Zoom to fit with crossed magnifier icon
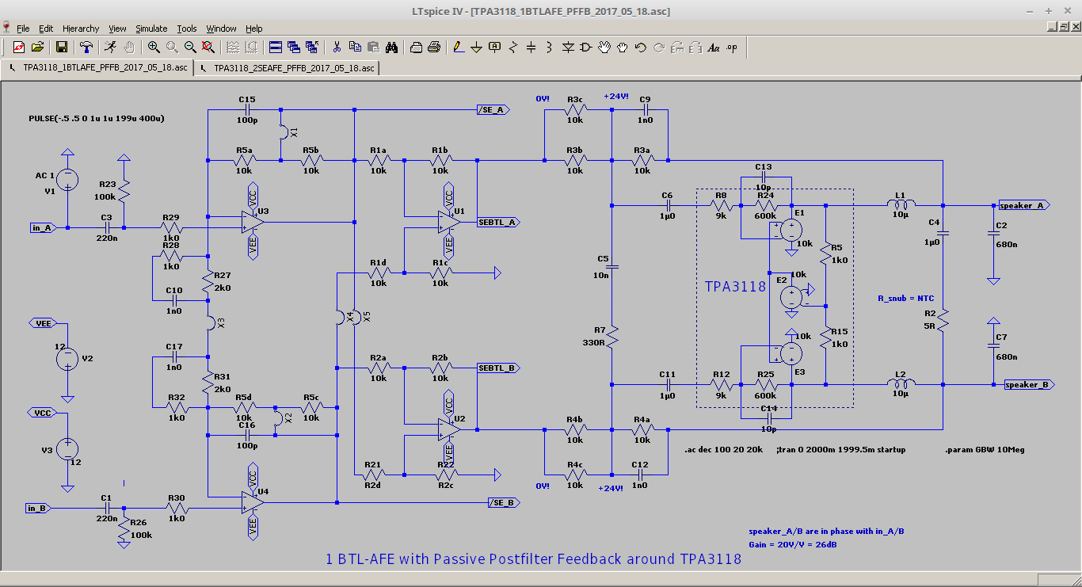This screenshot has height=587, width=1082. 208,48
